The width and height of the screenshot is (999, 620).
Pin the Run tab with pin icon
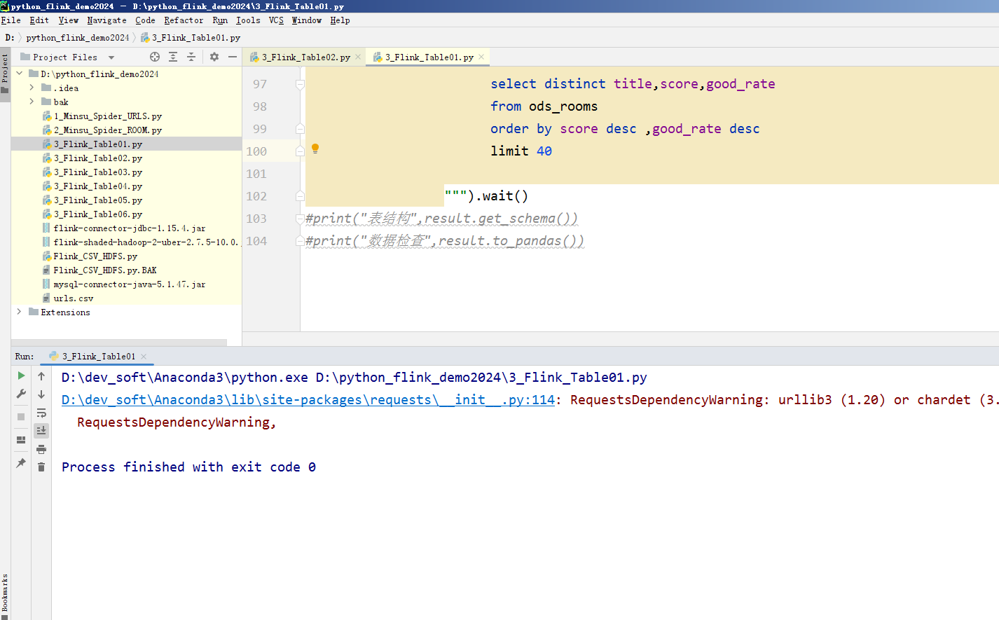[21, 463]
